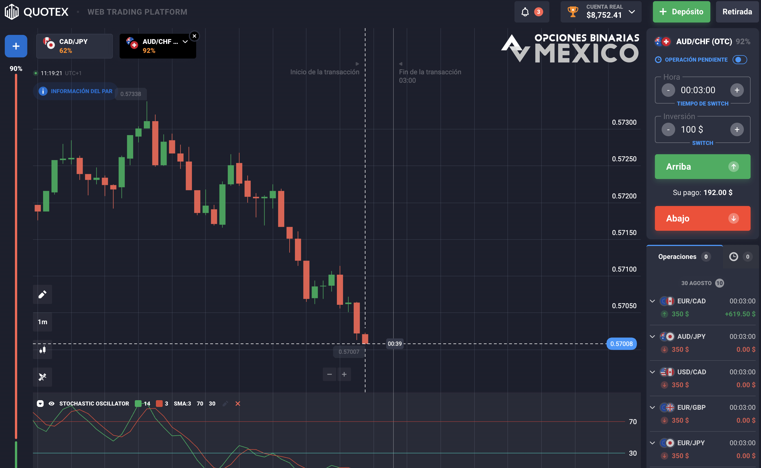Increase investment amount with plus
Image resolution: width=761 pixels, height=468 pixels.
coord(737,129)
